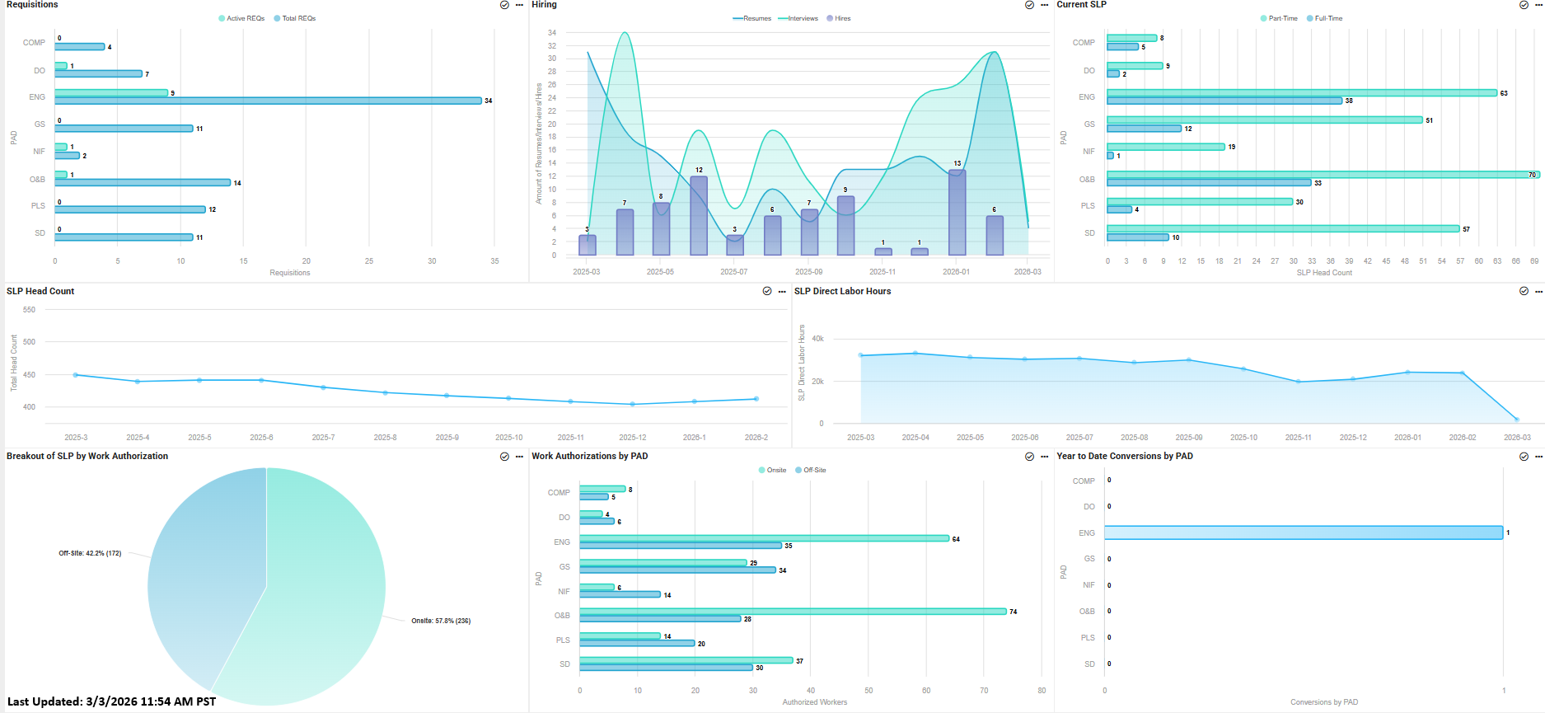
Task: Click the check-circle icon on Requisitions panel
Action: pos(504,5)
